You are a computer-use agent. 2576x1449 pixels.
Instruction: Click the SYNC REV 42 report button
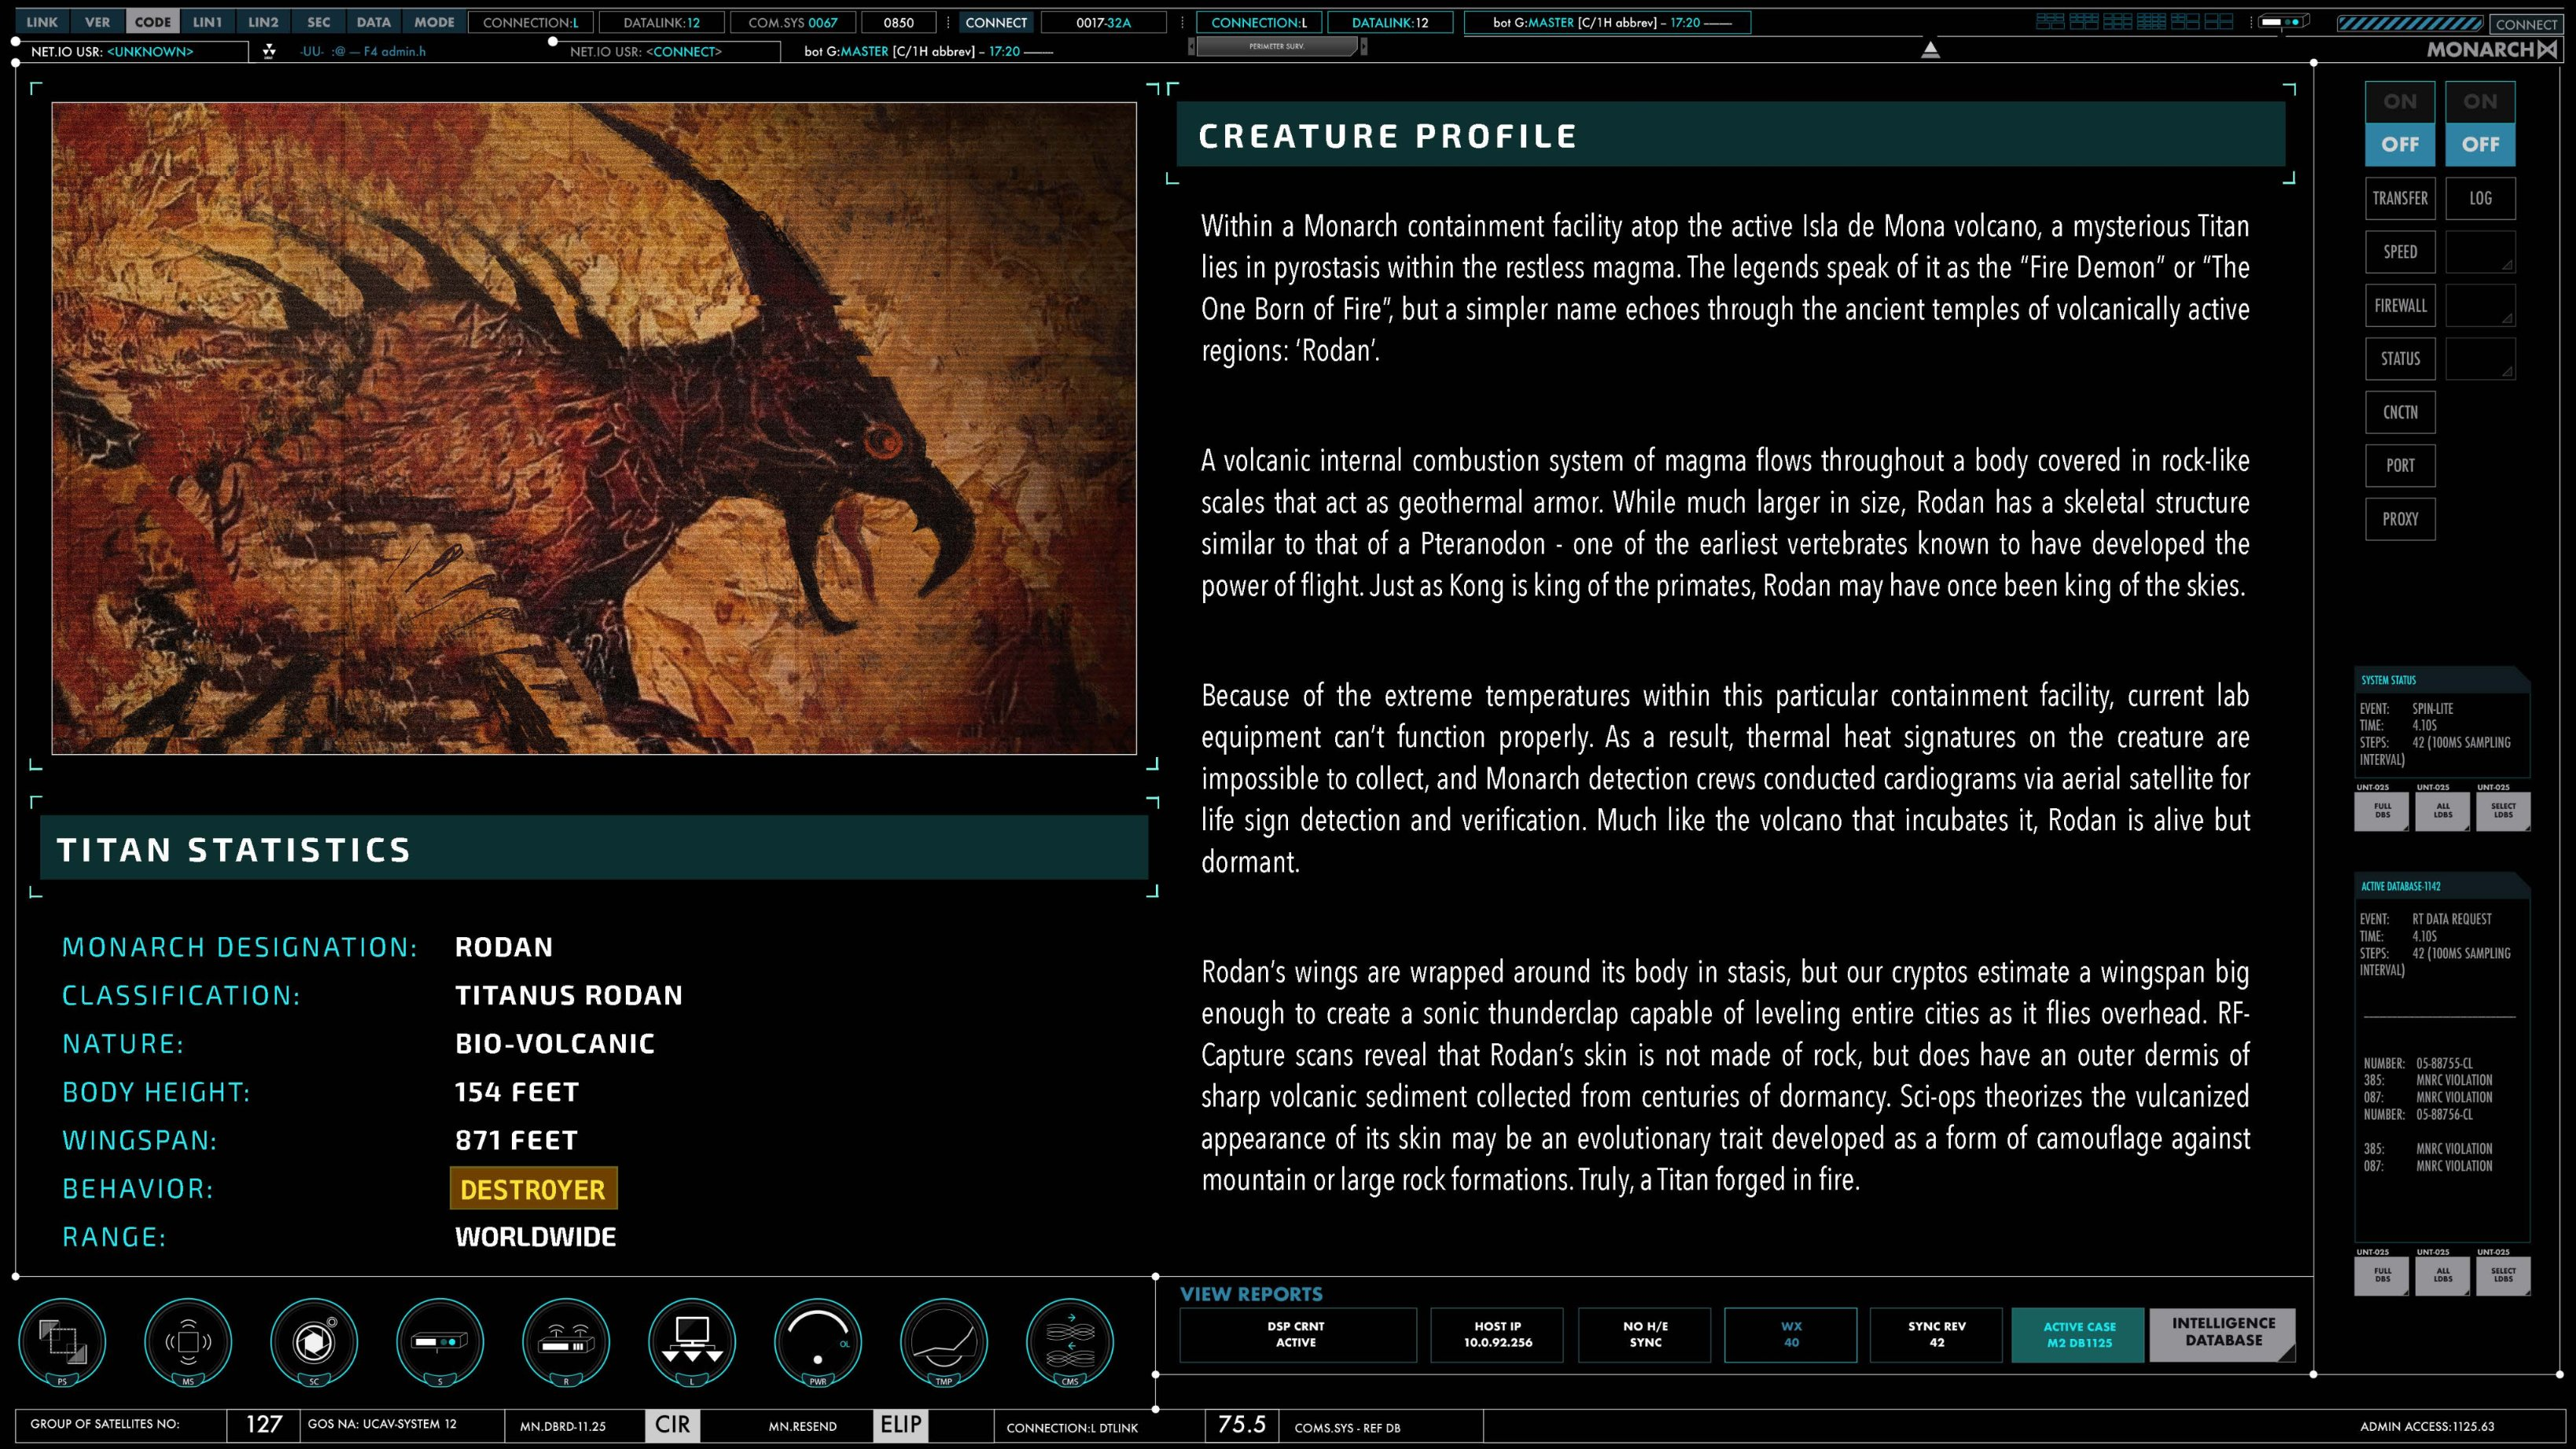pos(1936,1335)
